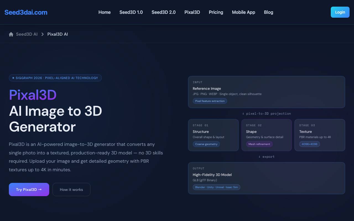Click the Stage 03 Texture title
The image size is (354, 221).
306,132
